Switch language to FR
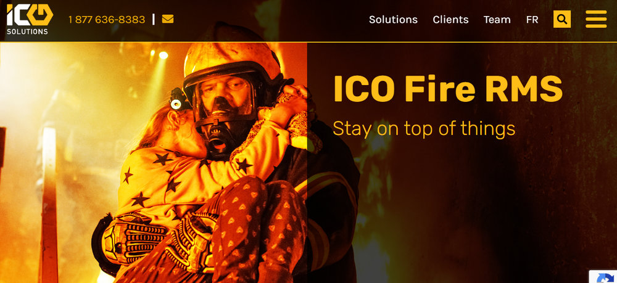Screen dimensions: 617x283 point(532,20)
